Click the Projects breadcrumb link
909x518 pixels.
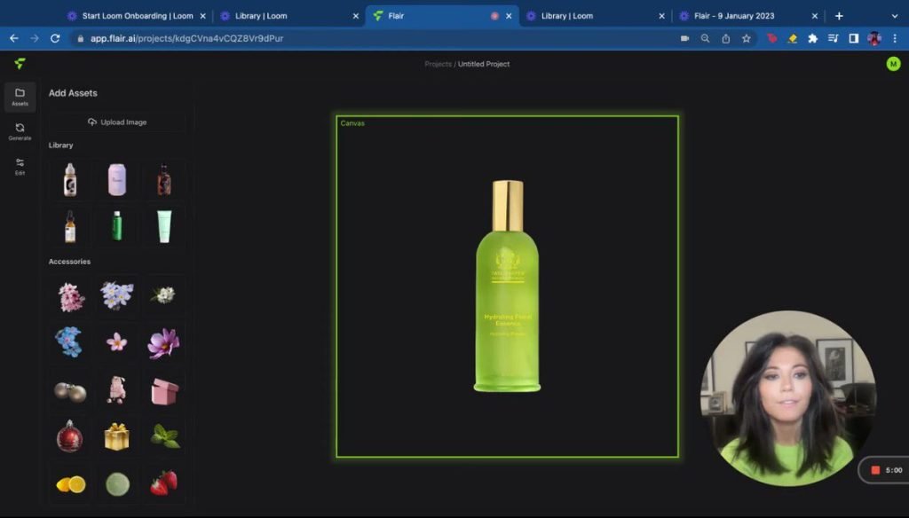click(x=438, y=64)
